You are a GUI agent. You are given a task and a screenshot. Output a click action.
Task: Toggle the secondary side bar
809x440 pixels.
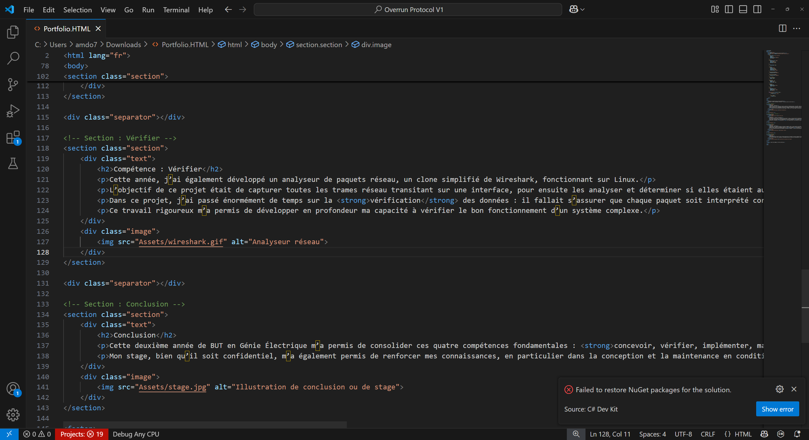coord(757,9)
